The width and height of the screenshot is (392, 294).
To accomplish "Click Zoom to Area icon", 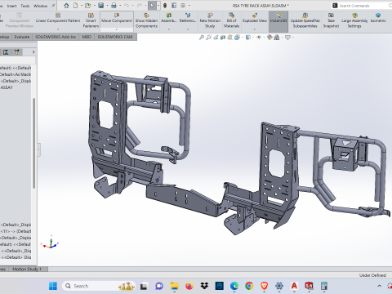I will [209, 38].
